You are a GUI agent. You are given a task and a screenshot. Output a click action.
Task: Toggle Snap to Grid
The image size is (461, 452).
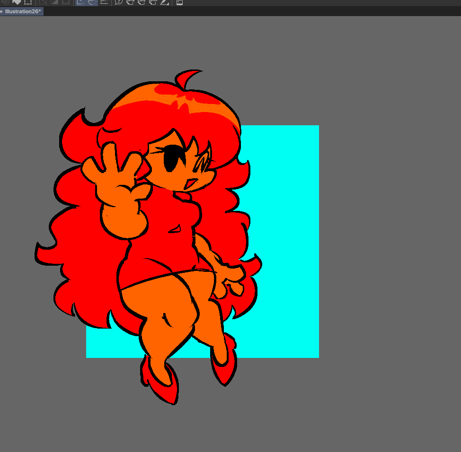tap(104, 2)
